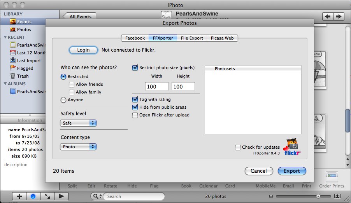Click the PearlsAndSwine event header thumbnail
Screen dimensions: 351x203
166,15
